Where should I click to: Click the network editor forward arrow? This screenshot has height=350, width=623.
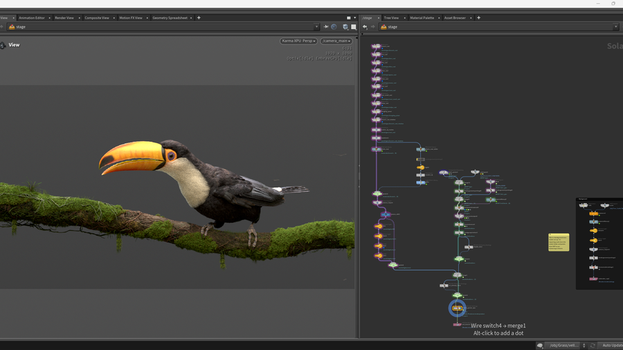pos(372,27)
